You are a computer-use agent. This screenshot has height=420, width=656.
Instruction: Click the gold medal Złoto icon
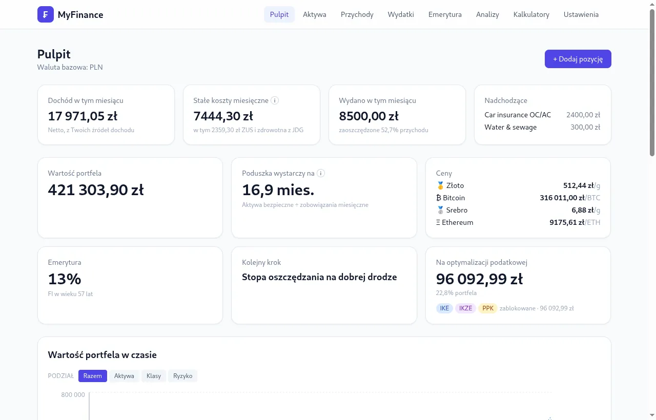click(x=440, y=185)
